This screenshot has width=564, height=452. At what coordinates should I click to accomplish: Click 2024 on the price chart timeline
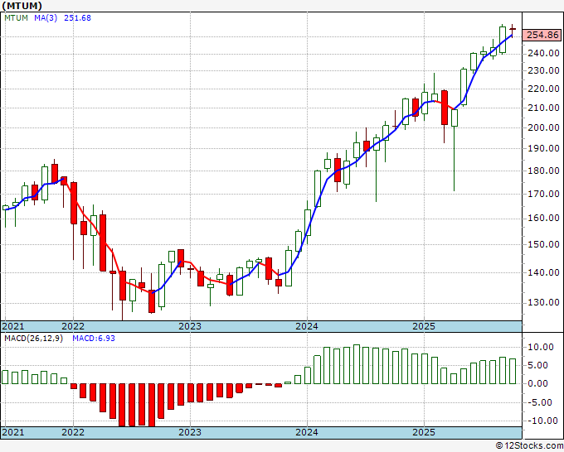(x=307, y=326)
